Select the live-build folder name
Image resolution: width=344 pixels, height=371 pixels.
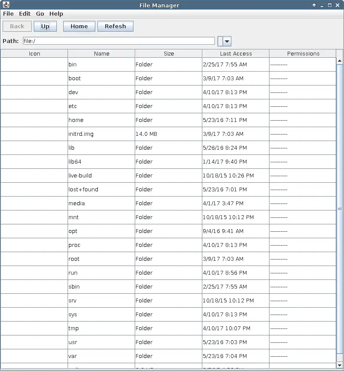tap(80, 176)
